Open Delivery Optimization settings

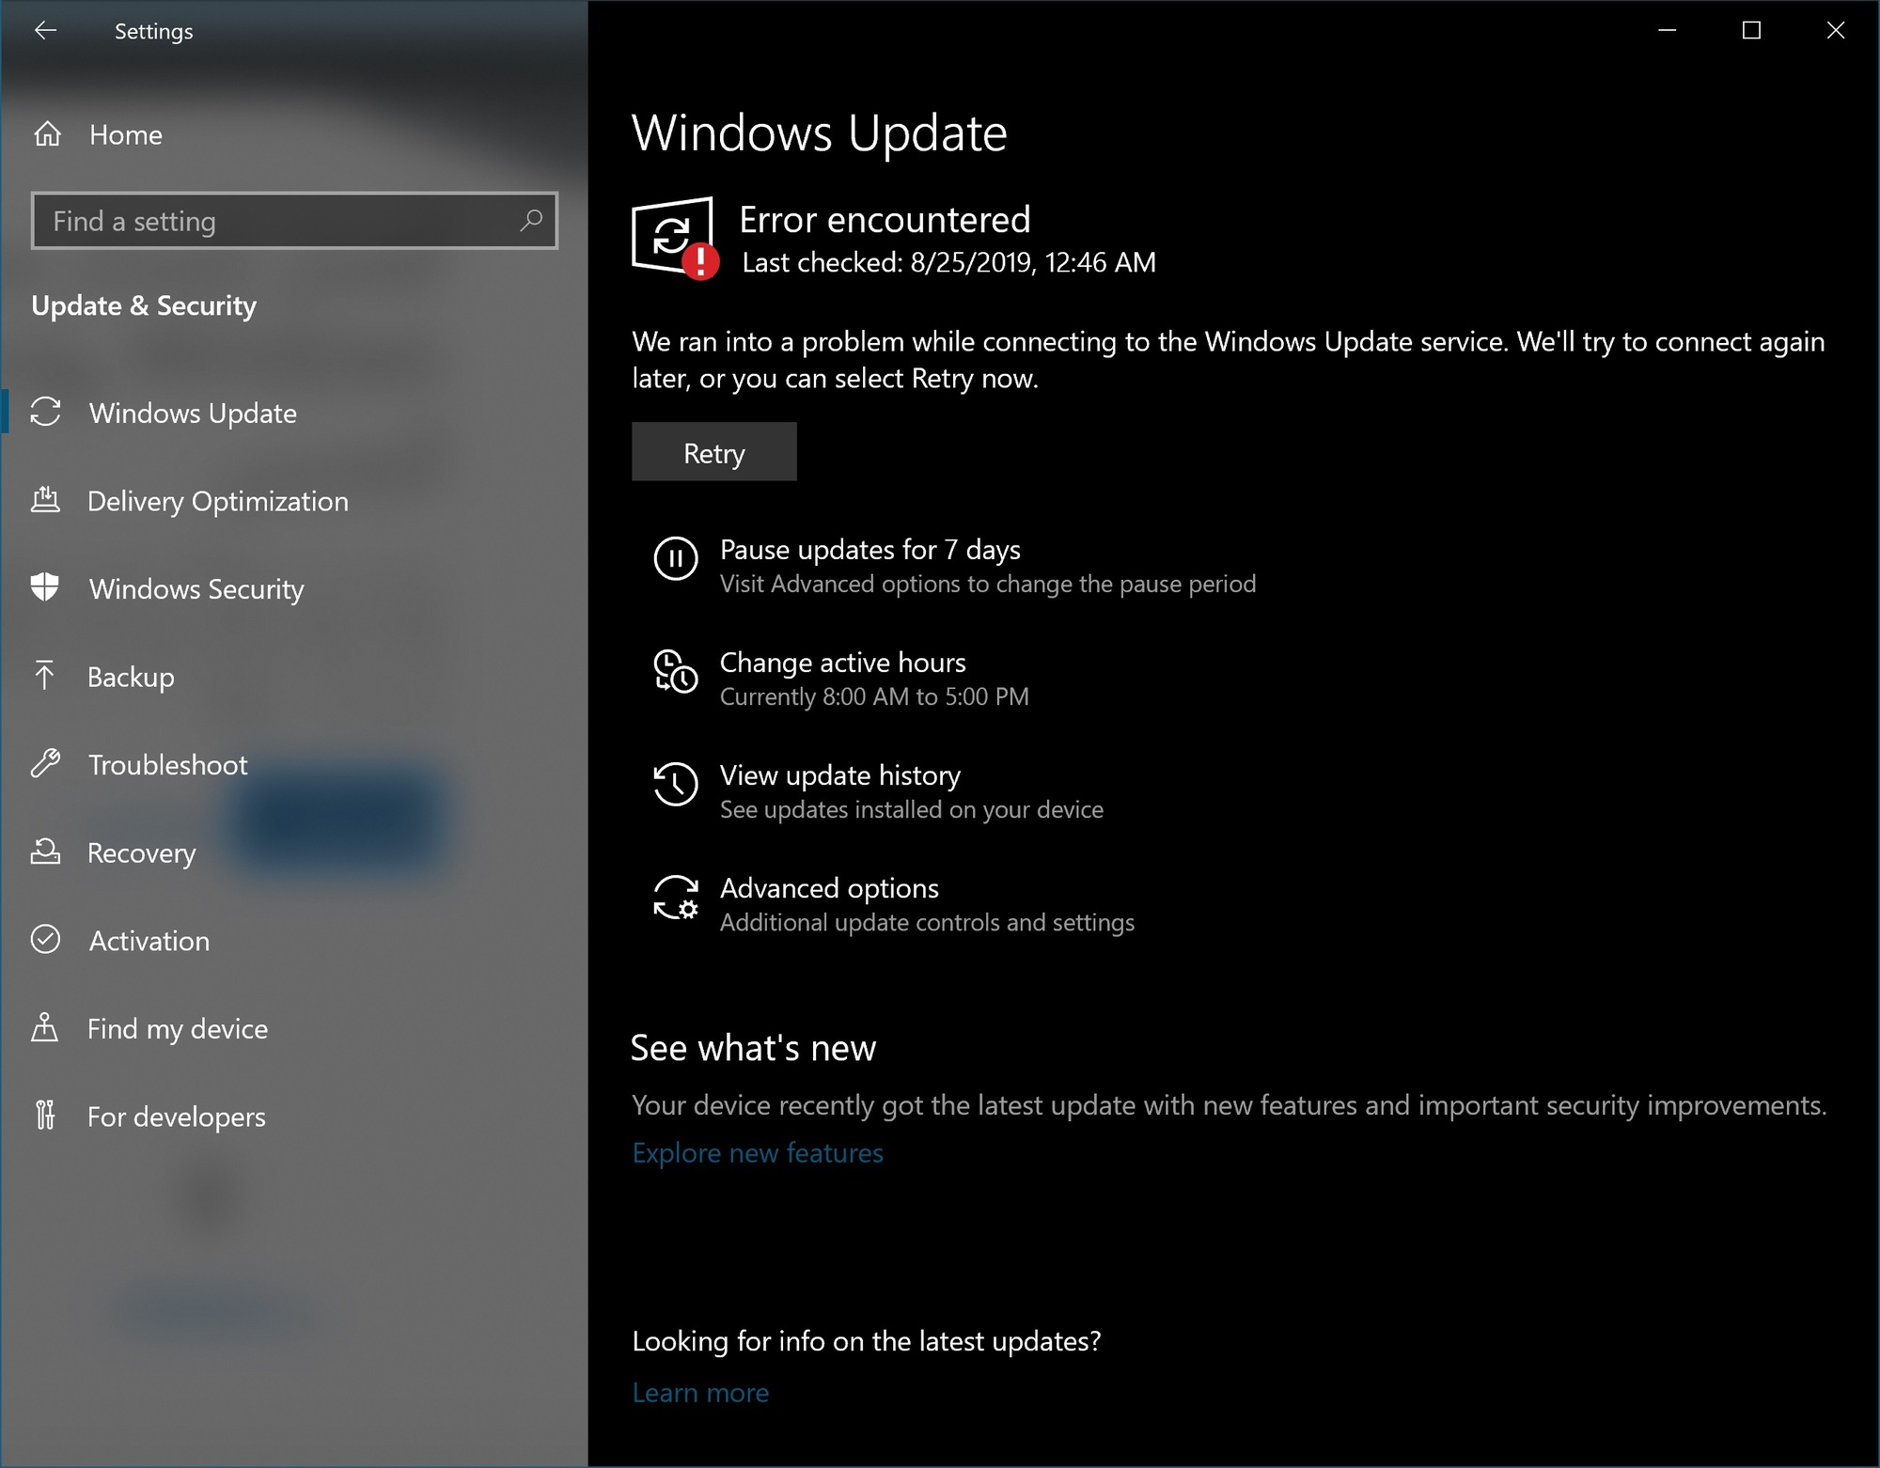click(218, 502)
